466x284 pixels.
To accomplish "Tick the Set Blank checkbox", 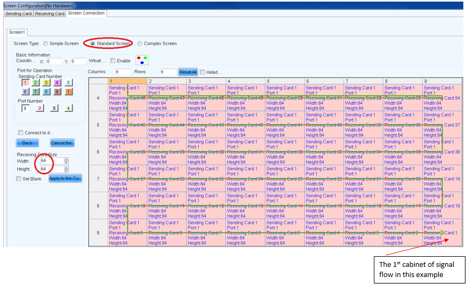I will click(x=19, y=179).
